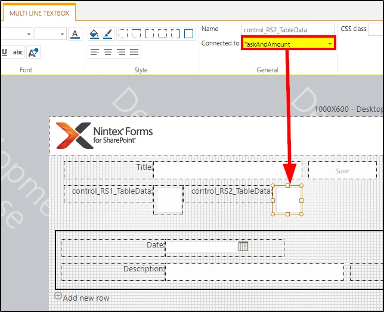Click the CSS class input field

[x=376, y=29]
